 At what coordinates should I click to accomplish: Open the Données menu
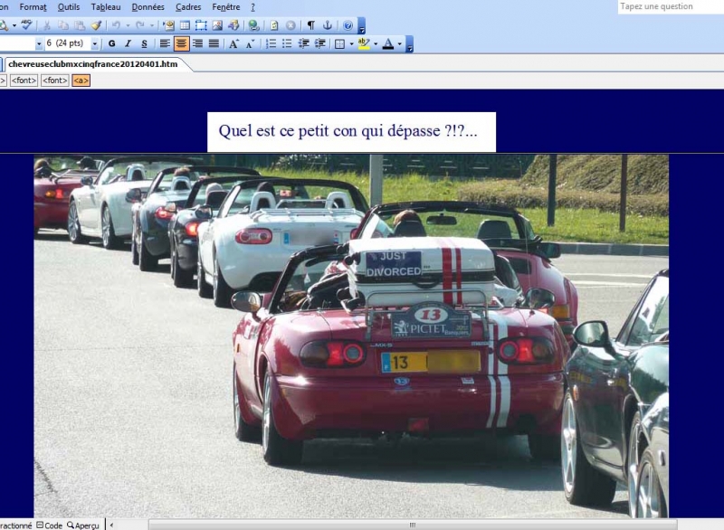148,7
